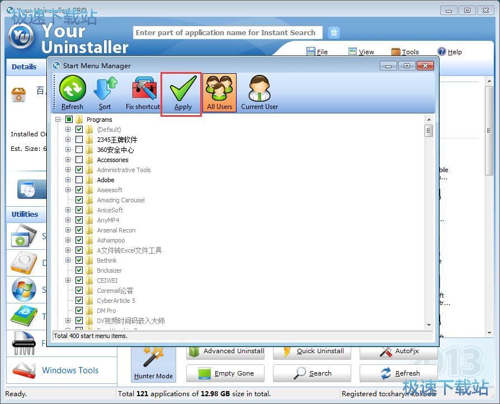Viewport: 500px width, 404px height.
Task: Select the All Users view
Action: tap(219, 93)
